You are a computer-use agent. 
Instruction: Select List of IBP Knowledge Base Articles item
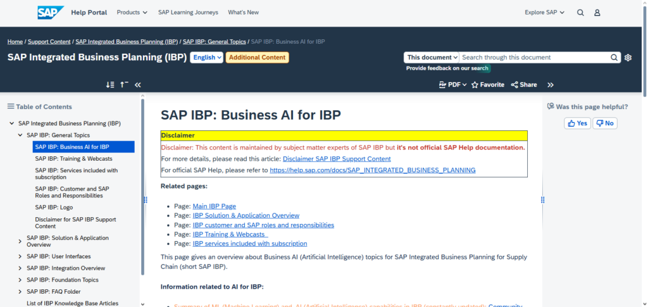72,303
